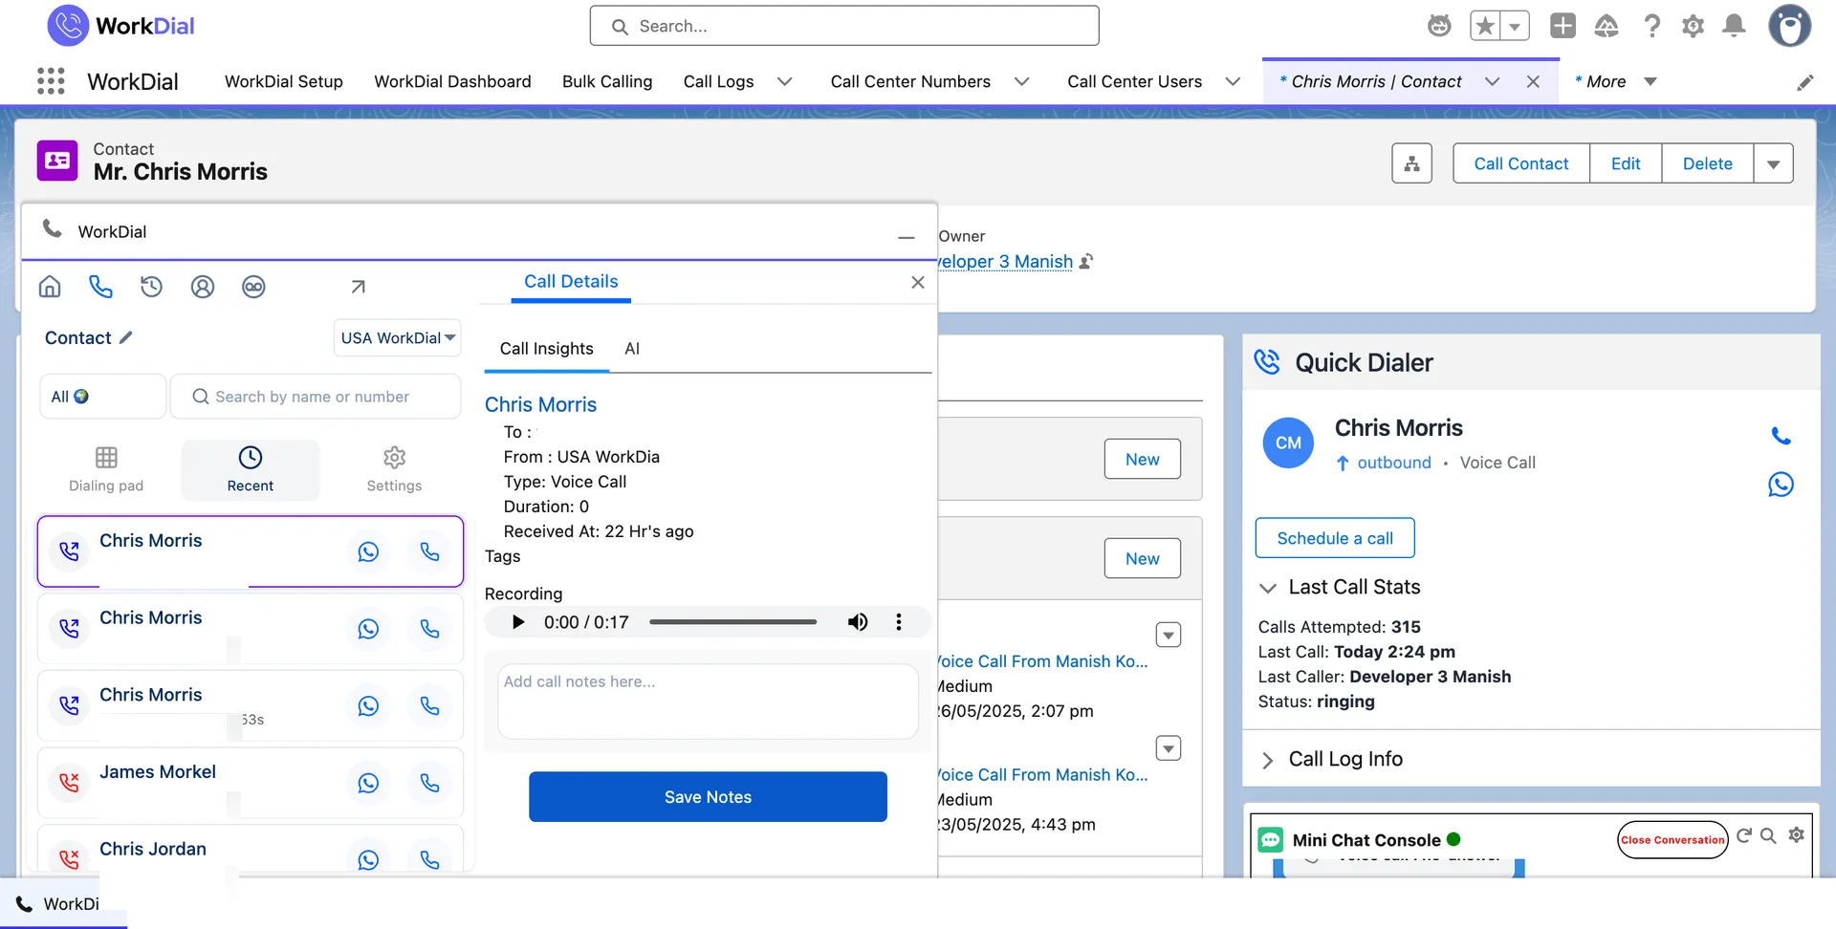Screen dimensions: 1836x929
Task: Edit the Contact label pencil icon
Action: click(126, 337)
